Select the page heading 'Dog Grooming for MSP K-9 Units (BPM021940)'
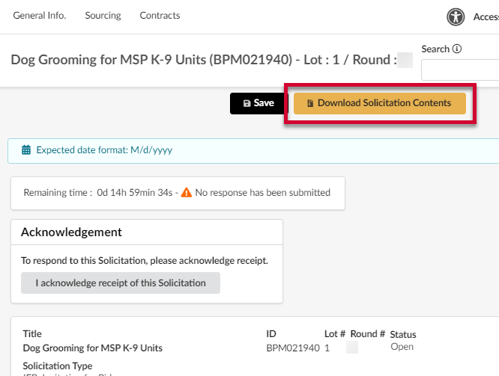The image size is (499, 376). pyautogui.click(x=151, y=60)
